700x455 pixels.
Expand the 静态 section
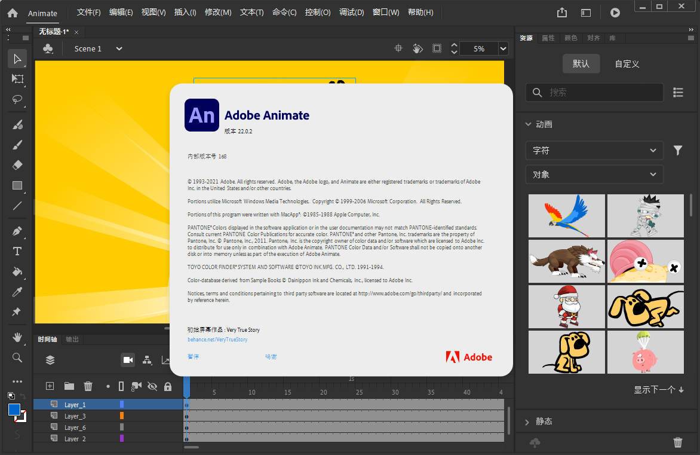click(527, 422)
